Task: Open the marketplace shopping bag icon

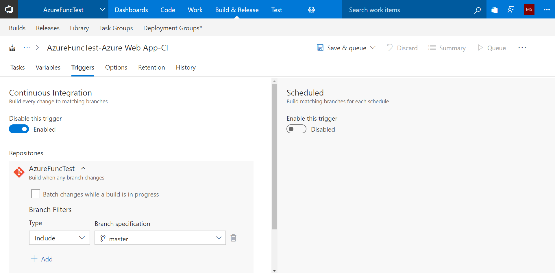Action: point(495,10)
